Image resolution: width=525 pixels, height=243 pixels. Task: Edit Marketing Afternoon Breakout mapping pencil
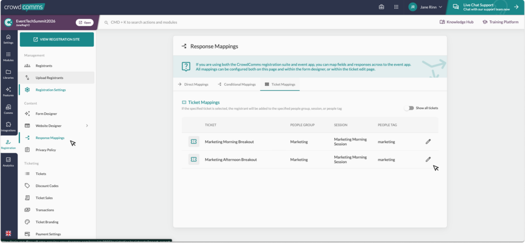click(x=428, y=159)
